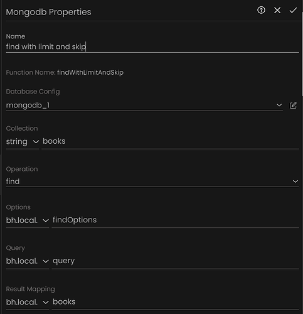The image size is (303, 314).
Task: Select the find operation value
Action: pyautogui.click(x=13, y=181)
